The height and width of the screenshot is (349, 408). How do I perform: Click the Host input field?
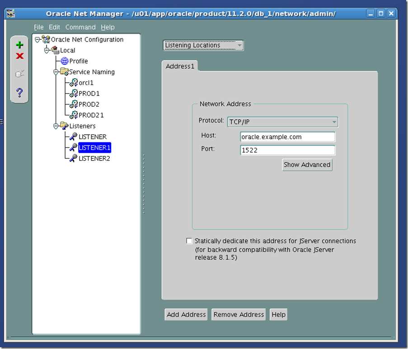288,137
